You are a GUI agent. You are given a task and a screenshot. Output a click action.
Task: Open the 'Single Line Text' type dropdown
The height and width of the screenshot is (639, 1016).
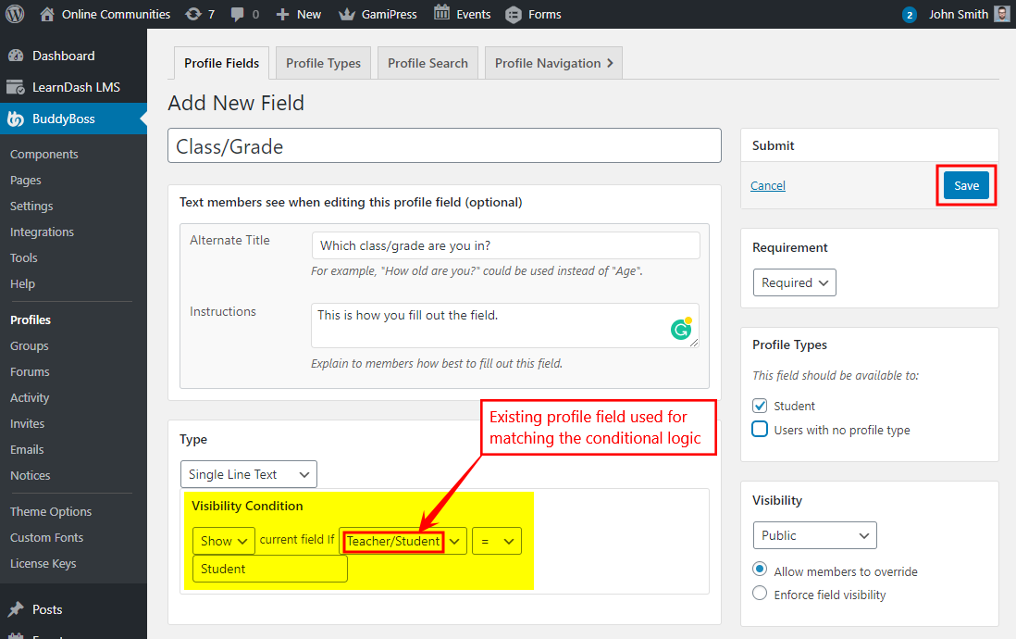click(x=248, y=473)
